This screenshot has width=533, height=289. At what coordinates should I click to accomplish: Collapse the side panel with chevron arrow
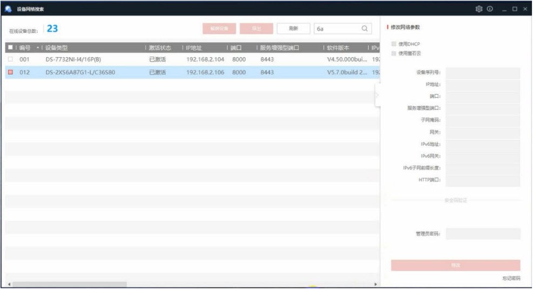pos(377,95)
